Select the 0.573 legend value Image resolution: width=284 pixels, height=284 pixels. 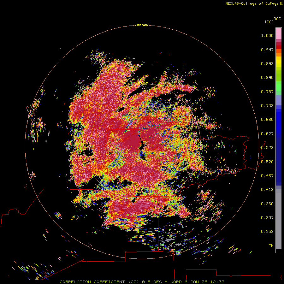tap(267, 148)
